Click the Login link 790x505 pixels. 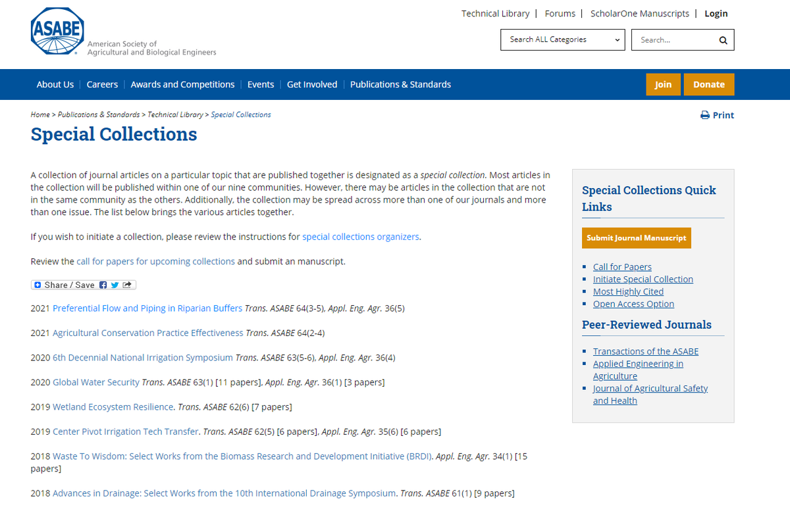[x=716, y=13]
